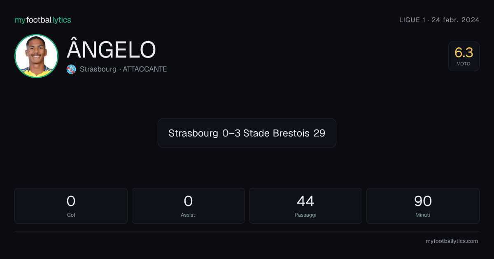Screen dimensions: 494x259
Task: Click the Gol stat card
Action: click(x=71, y=206)
